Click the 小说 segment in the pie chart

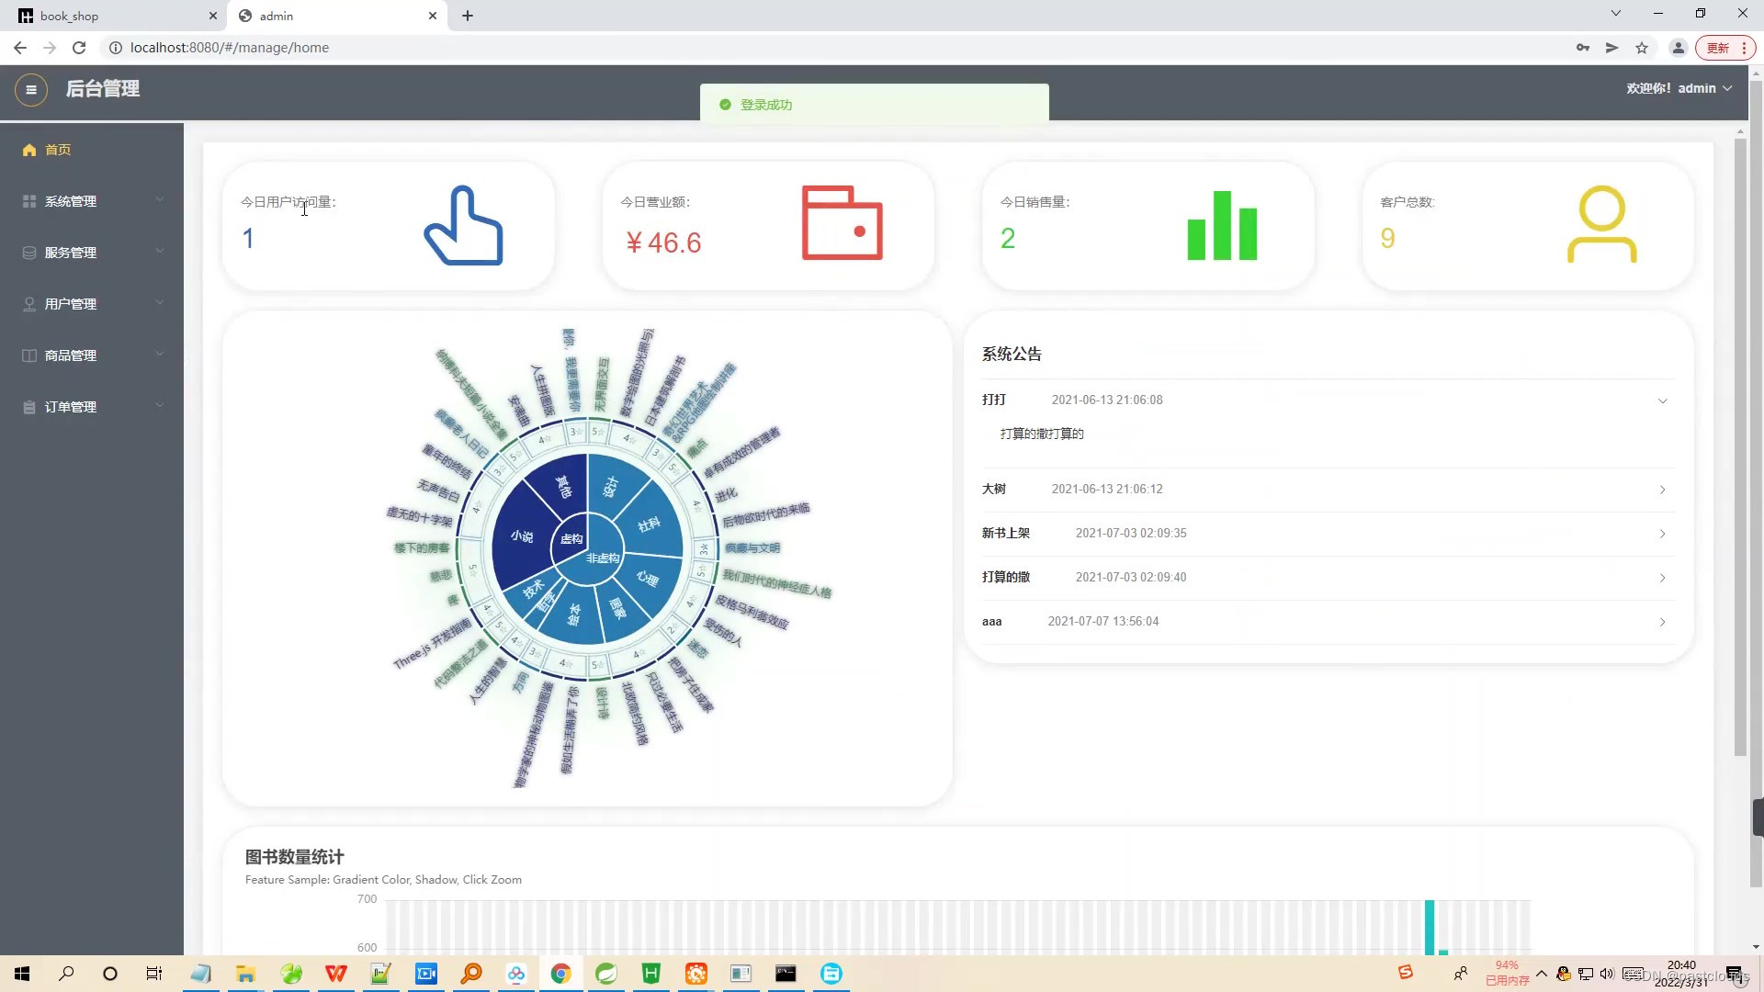pyautogui.click(x=521, y=536)
